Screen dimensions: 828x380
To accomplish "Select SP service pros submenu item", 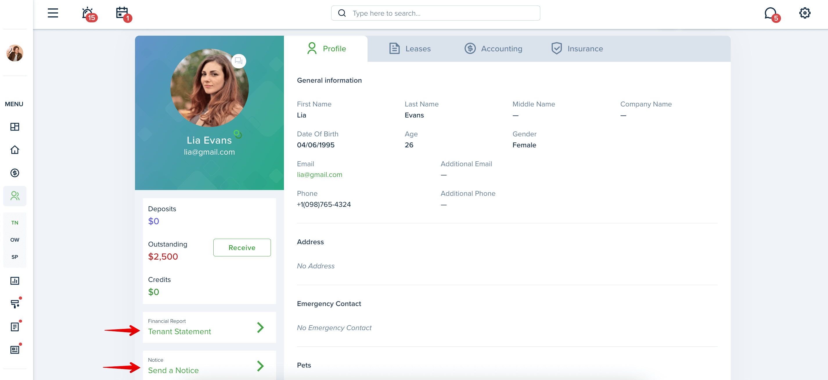I will click(15, 257).
